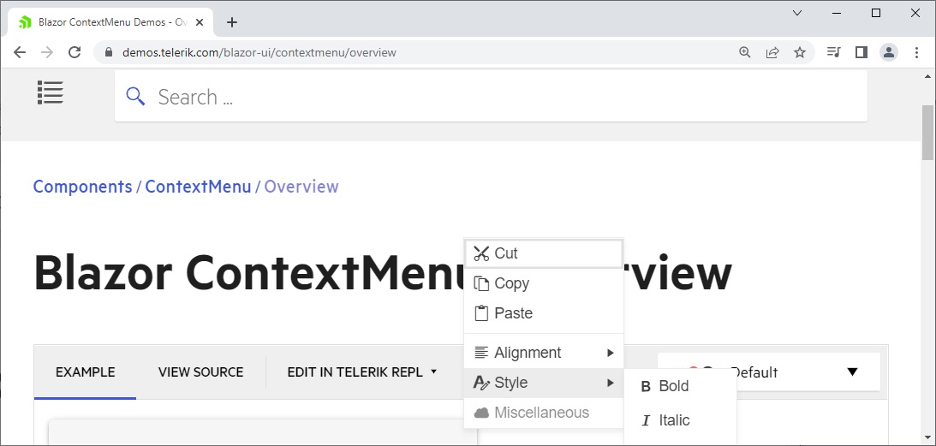936x446 pixels.
Task: Open the ContextMenu breadcrumb link
Action: point(198,187)
